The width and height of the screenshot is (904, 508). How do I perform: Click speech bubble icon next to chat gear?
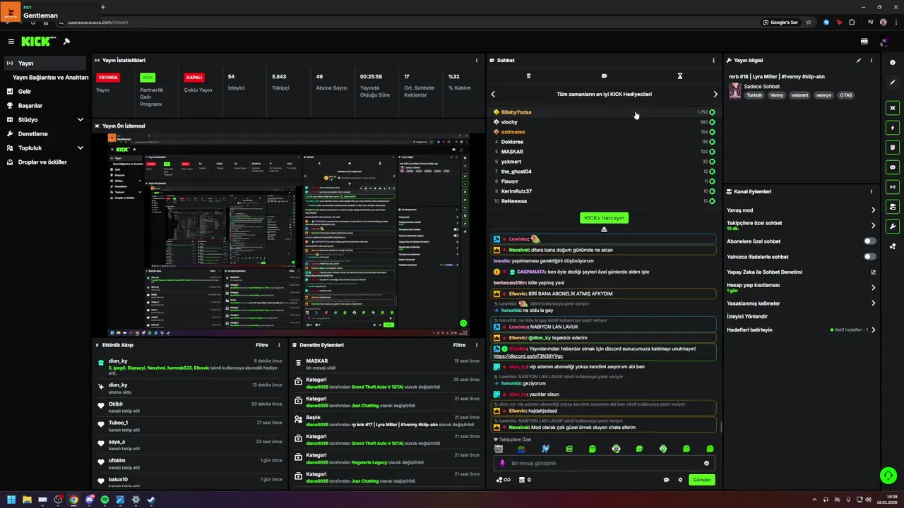click(x=666, y=480)
